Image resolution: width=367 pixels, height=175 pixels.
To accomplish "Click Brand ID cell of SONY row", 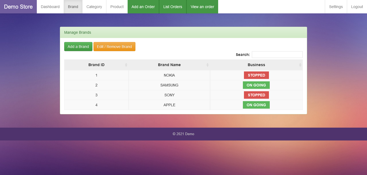I will (96, 95).
